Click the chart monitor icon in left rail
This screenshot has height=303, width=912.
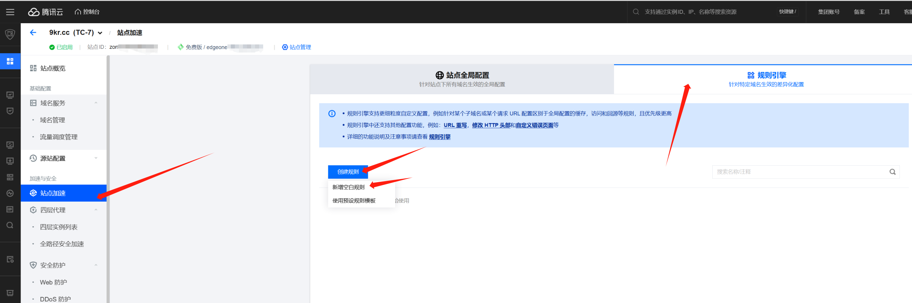point(10,95)
